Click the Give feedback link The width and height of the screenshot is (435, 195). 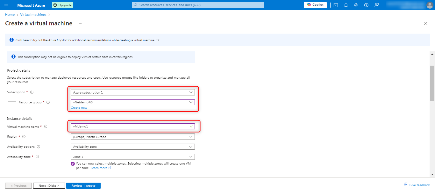(x=417, y=185)
